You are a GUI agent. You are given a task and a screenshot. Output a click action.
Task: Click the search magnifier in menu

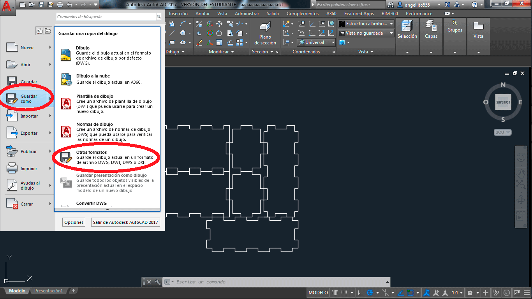(159, 17)
